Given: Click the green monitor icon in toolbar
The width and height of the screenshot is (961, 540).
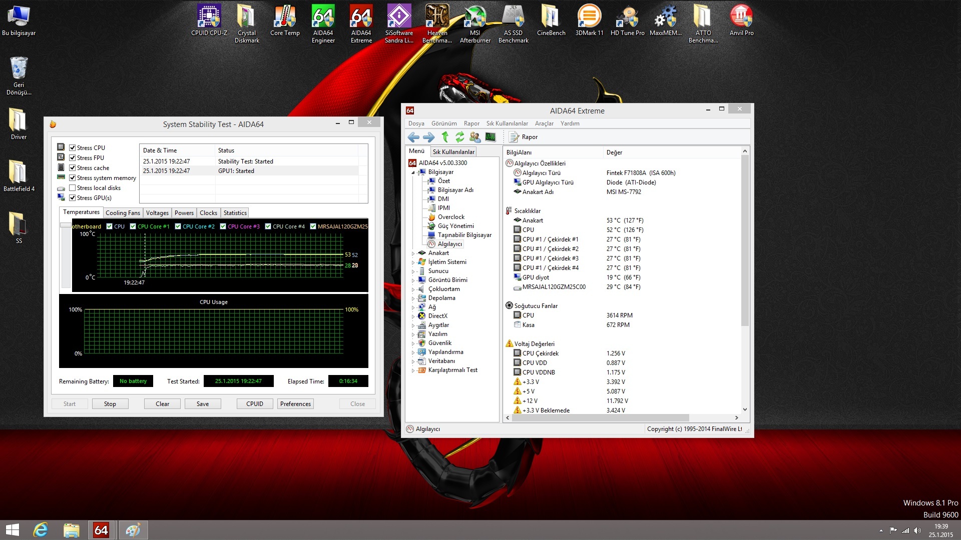Looking at the screenshot, I should pos(491,137).
